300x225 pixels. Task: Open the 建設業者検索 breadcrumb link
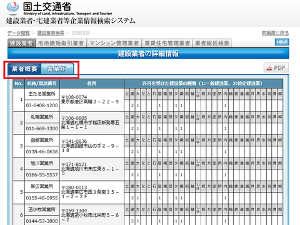pos(51,33)
